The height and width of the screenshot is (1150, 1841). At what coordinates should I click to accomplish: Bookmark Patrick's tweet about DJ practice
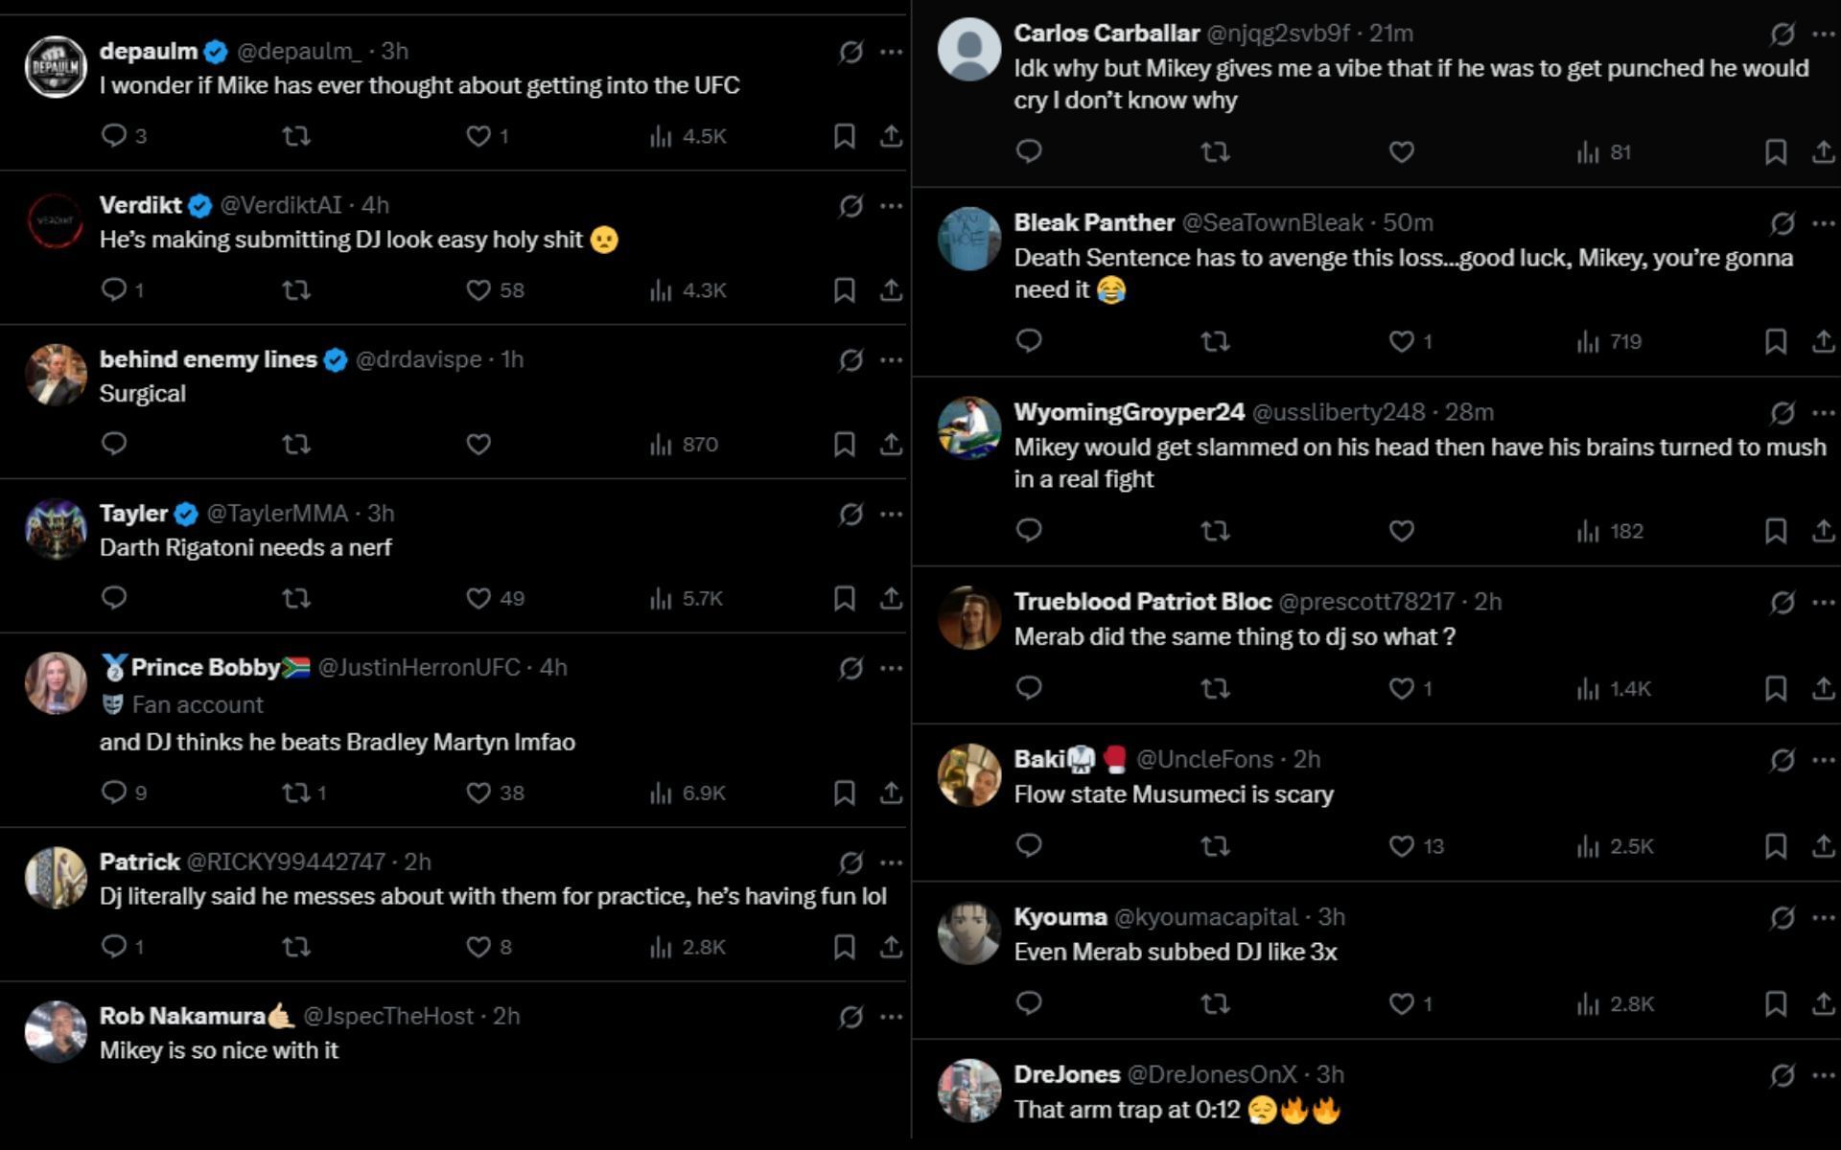coord(844,948)
